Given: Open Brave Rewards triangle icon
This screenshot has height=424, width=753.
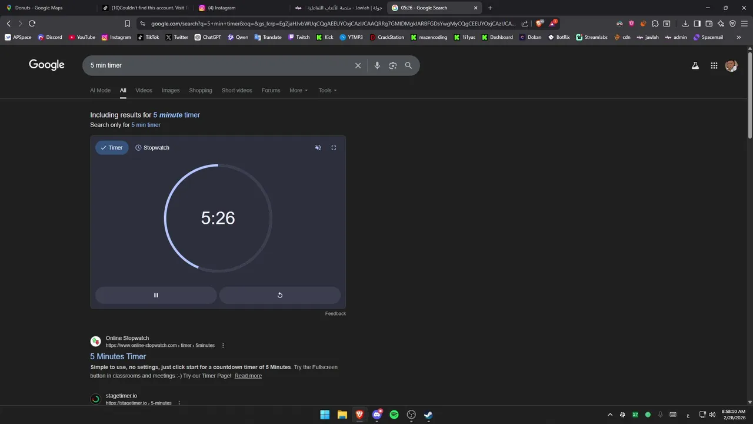Looking at the screenshot, I should (x=553, y=24).
